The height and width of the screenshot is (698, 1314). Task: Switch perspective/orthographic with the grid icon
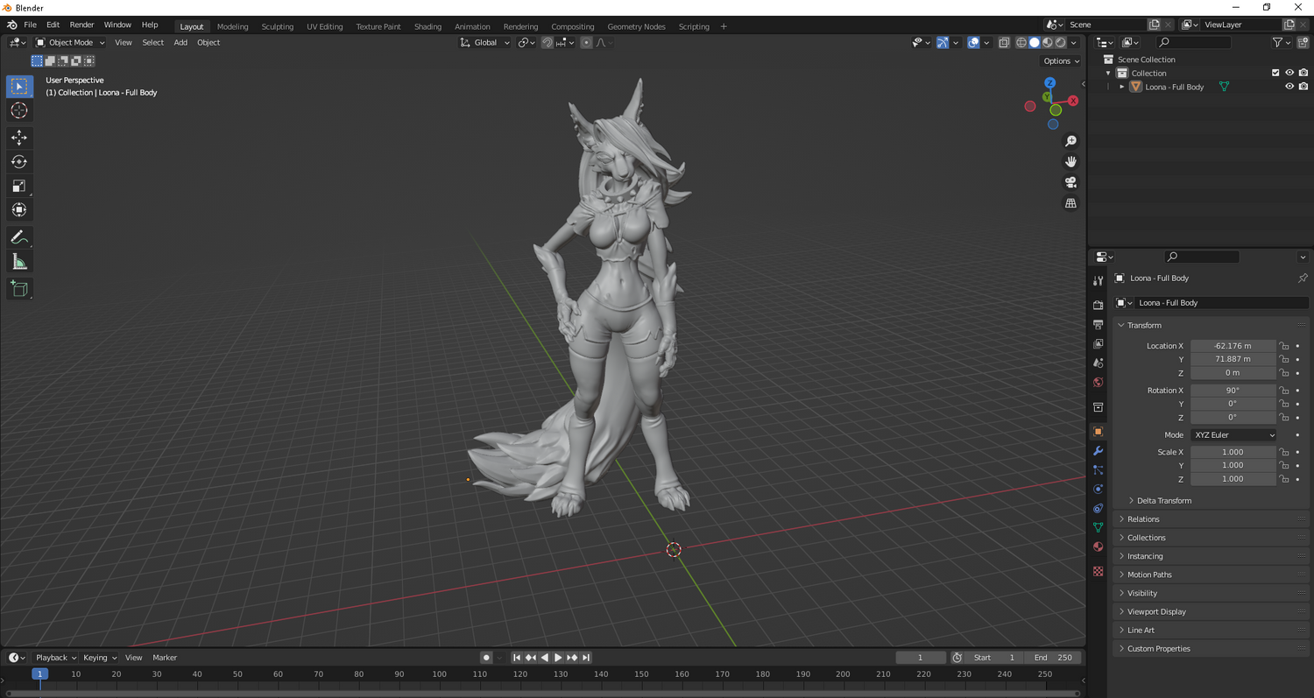[1070, 203]
